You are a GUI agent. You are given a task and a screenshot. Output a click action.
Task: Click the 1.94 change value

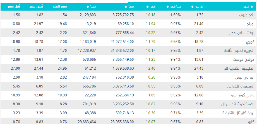click(152, 24)
